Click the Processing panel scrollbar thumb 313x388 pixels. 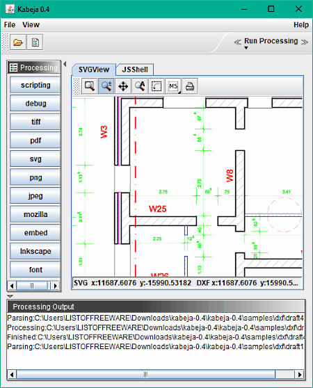32,286
